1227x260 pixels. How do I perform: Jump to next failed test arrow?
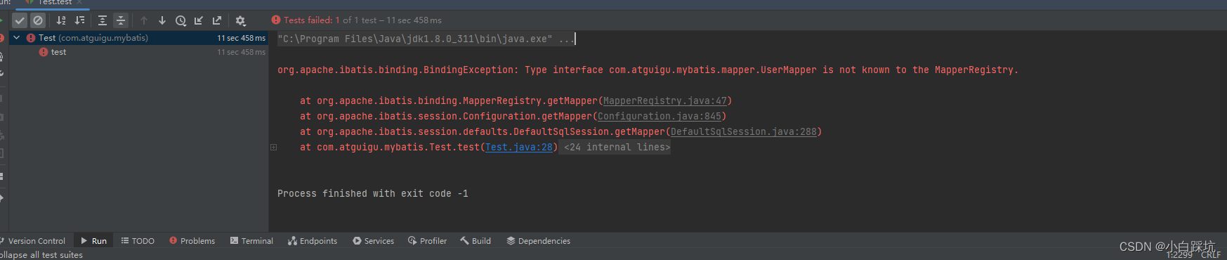click(x=162, y=20)
